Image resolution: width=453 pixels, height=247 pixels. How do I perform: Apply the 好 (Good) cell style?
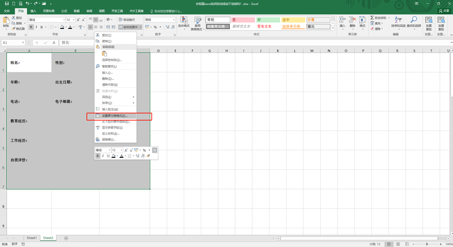(268, 20)
